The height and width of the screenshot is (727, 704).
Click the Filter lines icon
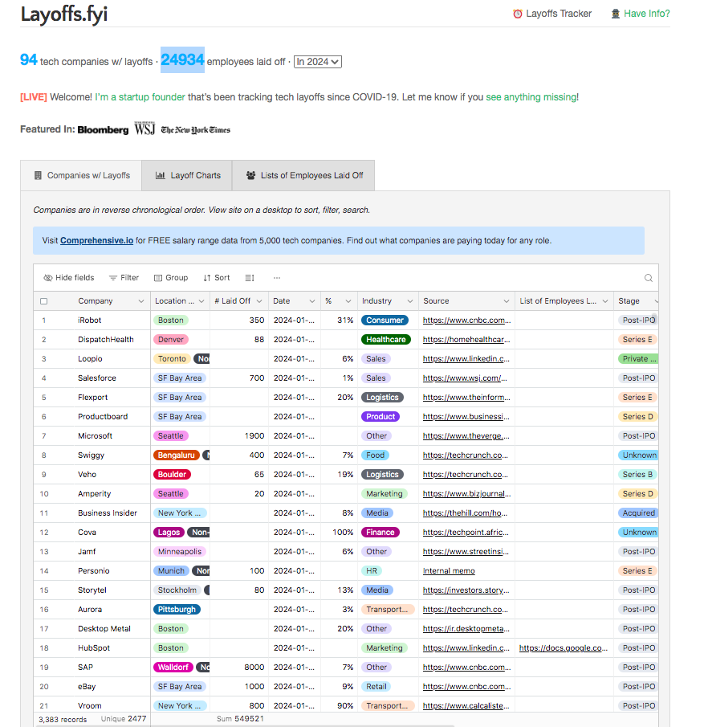tap(112, 278)
